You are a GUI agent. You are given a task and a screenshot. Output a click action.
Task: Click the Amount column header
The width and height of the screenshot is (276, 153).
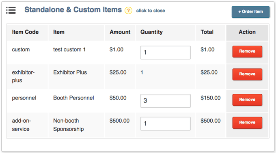pos(120,32)
